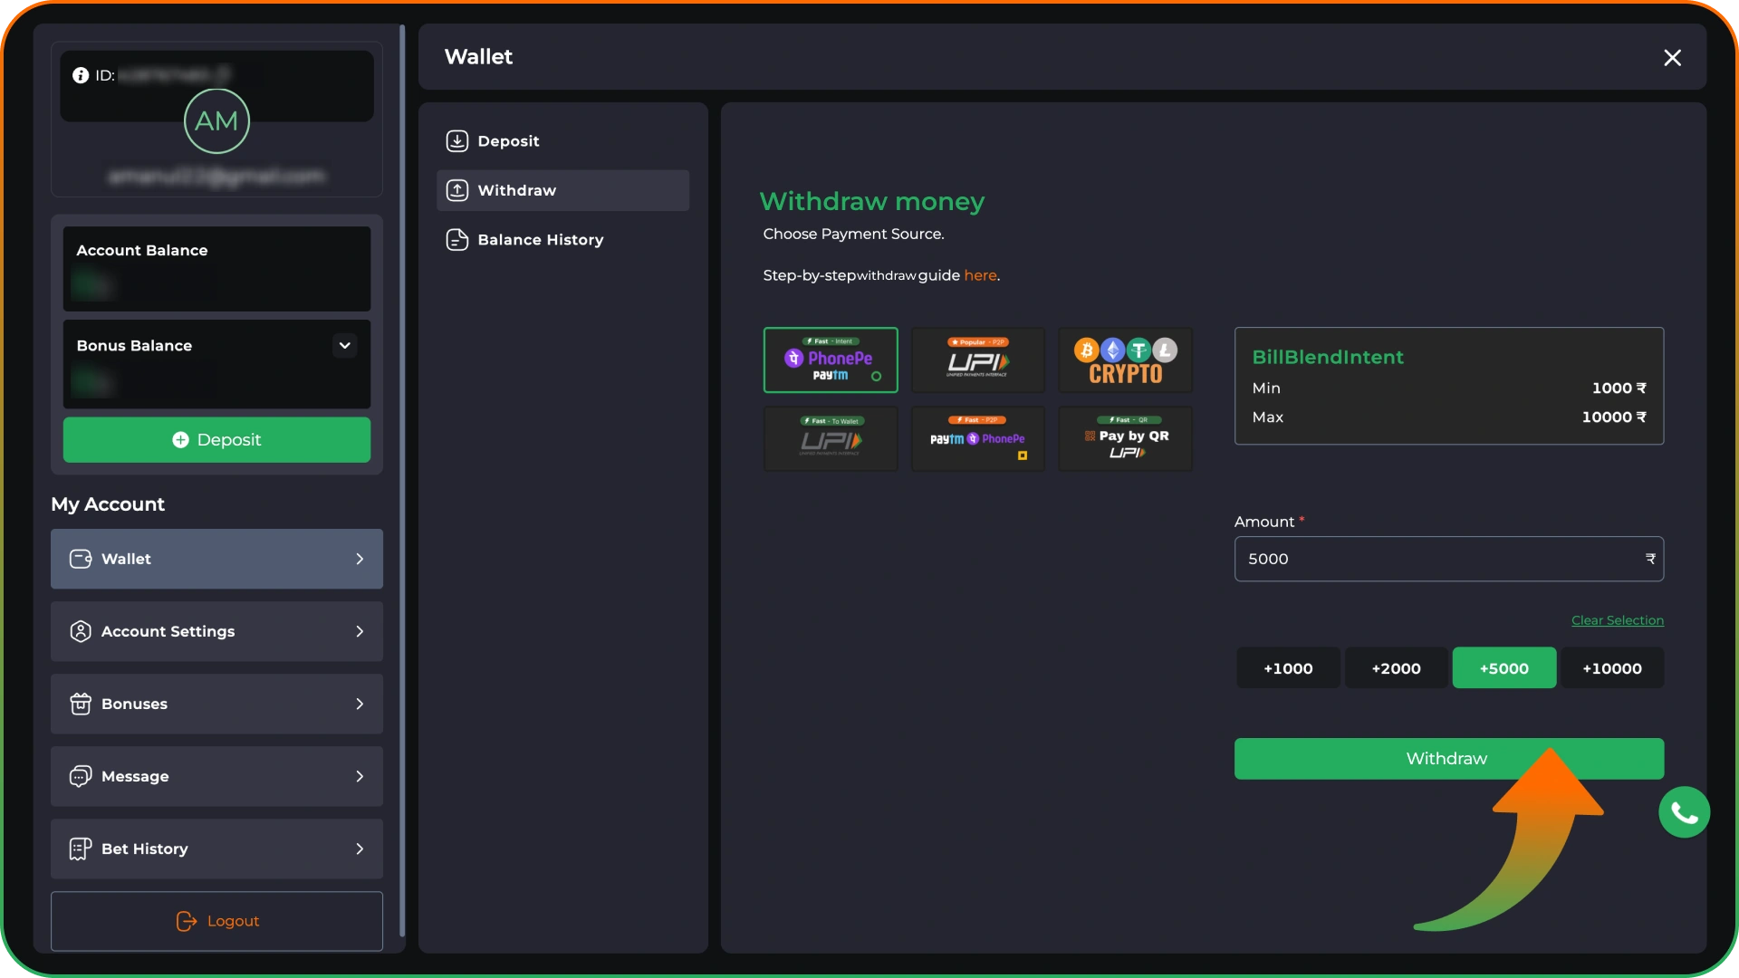Image resolution: width=1739 pixels, height=978 pixels.
Task: Switch to the Deposit tab
Action: point(562,141)
